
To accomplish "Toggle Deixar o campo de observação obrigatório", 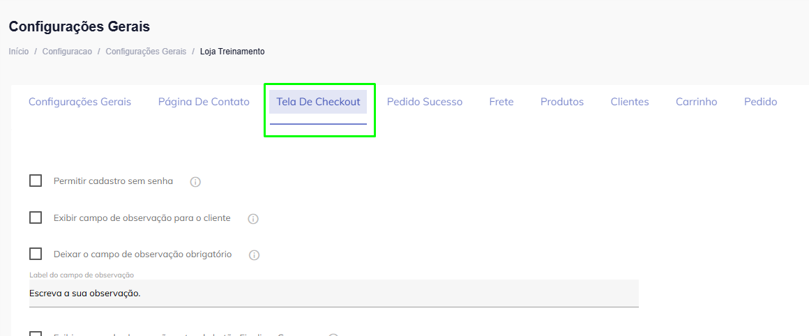I will (36, 254).
